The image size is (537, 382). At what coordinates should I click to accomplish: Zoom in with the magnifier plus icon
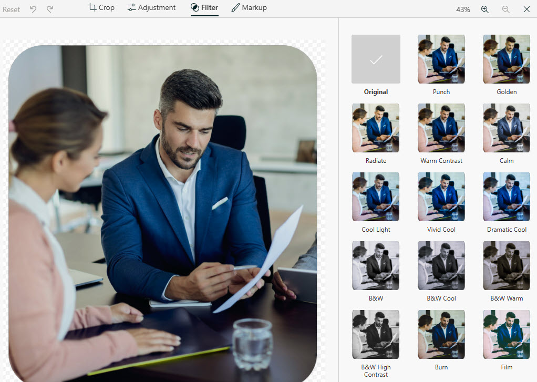pos(484,9)
